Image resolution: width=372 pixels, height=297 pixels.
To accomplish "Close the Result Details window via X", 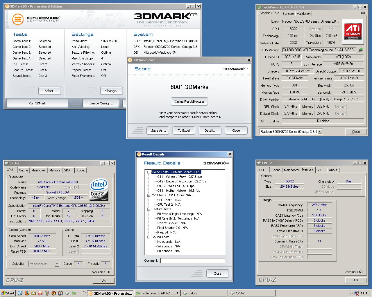I will click(230, 154).
